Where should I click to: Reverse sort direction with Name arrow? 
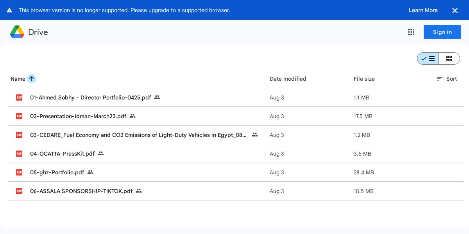click(x=32, y=79)
